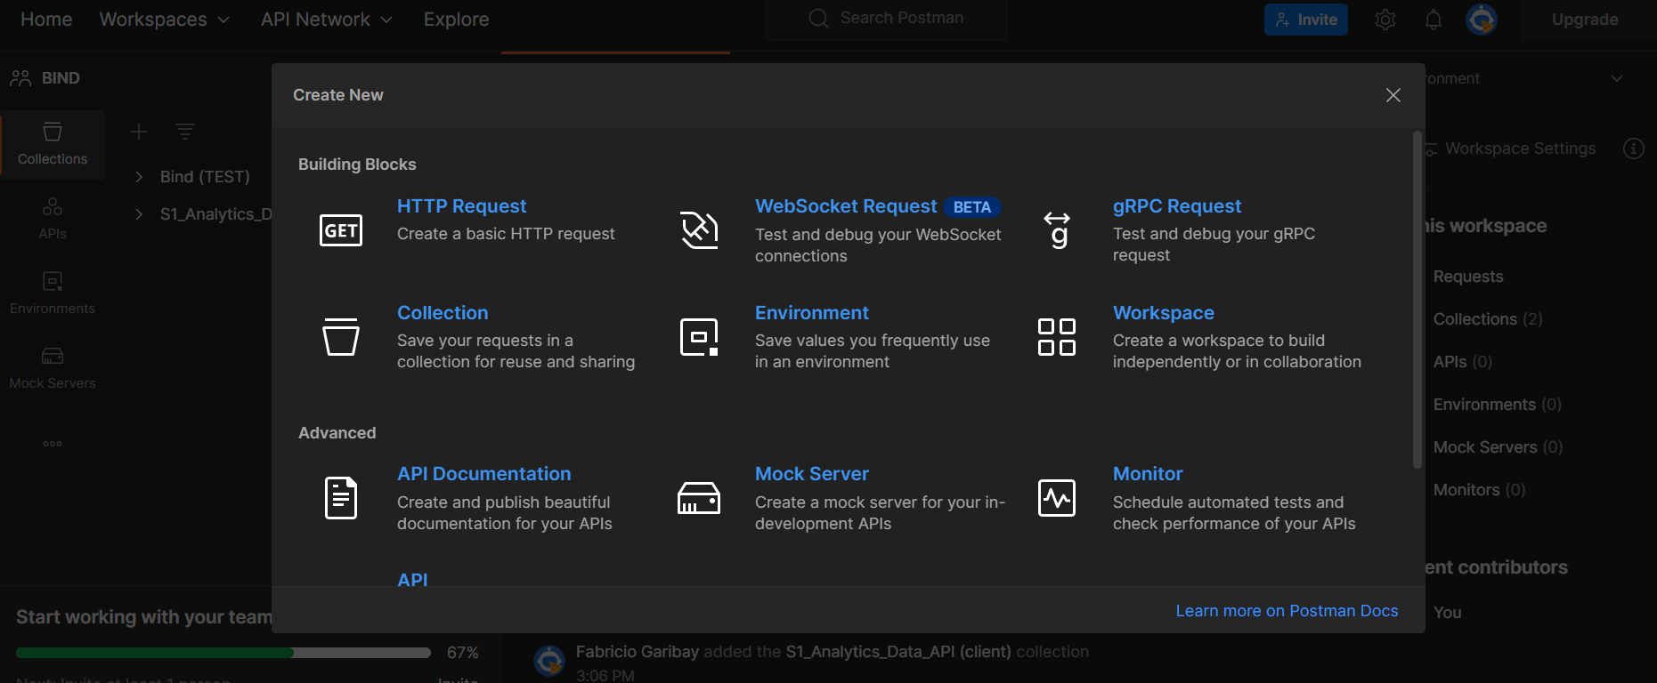Open the Collections sidebar tab
Viewport: 1657px width, 683px height.
point(53,144)
